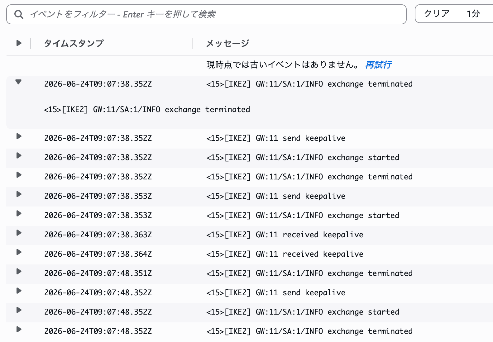The width and height of the screenshot is (493, 342).
Task: Click the expanded detail text 'exchange terminated' under first row
Action: 207,110
